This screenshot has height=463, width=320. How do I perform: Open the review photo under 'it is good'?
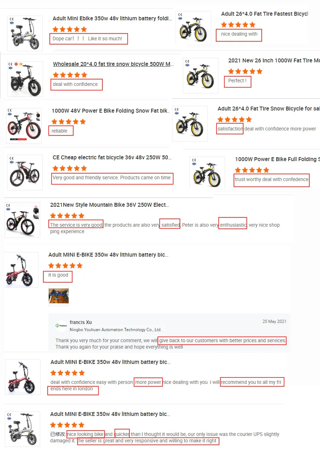click(x=59, y=296)
